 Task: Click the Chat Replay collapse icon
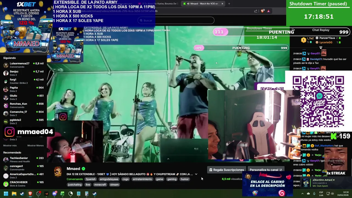click(293, 30)
